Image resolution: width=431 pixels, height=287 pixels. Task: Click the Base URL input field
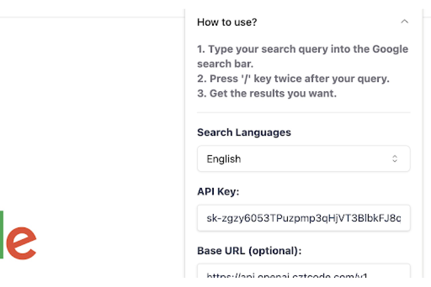pyautogui.click(x=304, y=271)
